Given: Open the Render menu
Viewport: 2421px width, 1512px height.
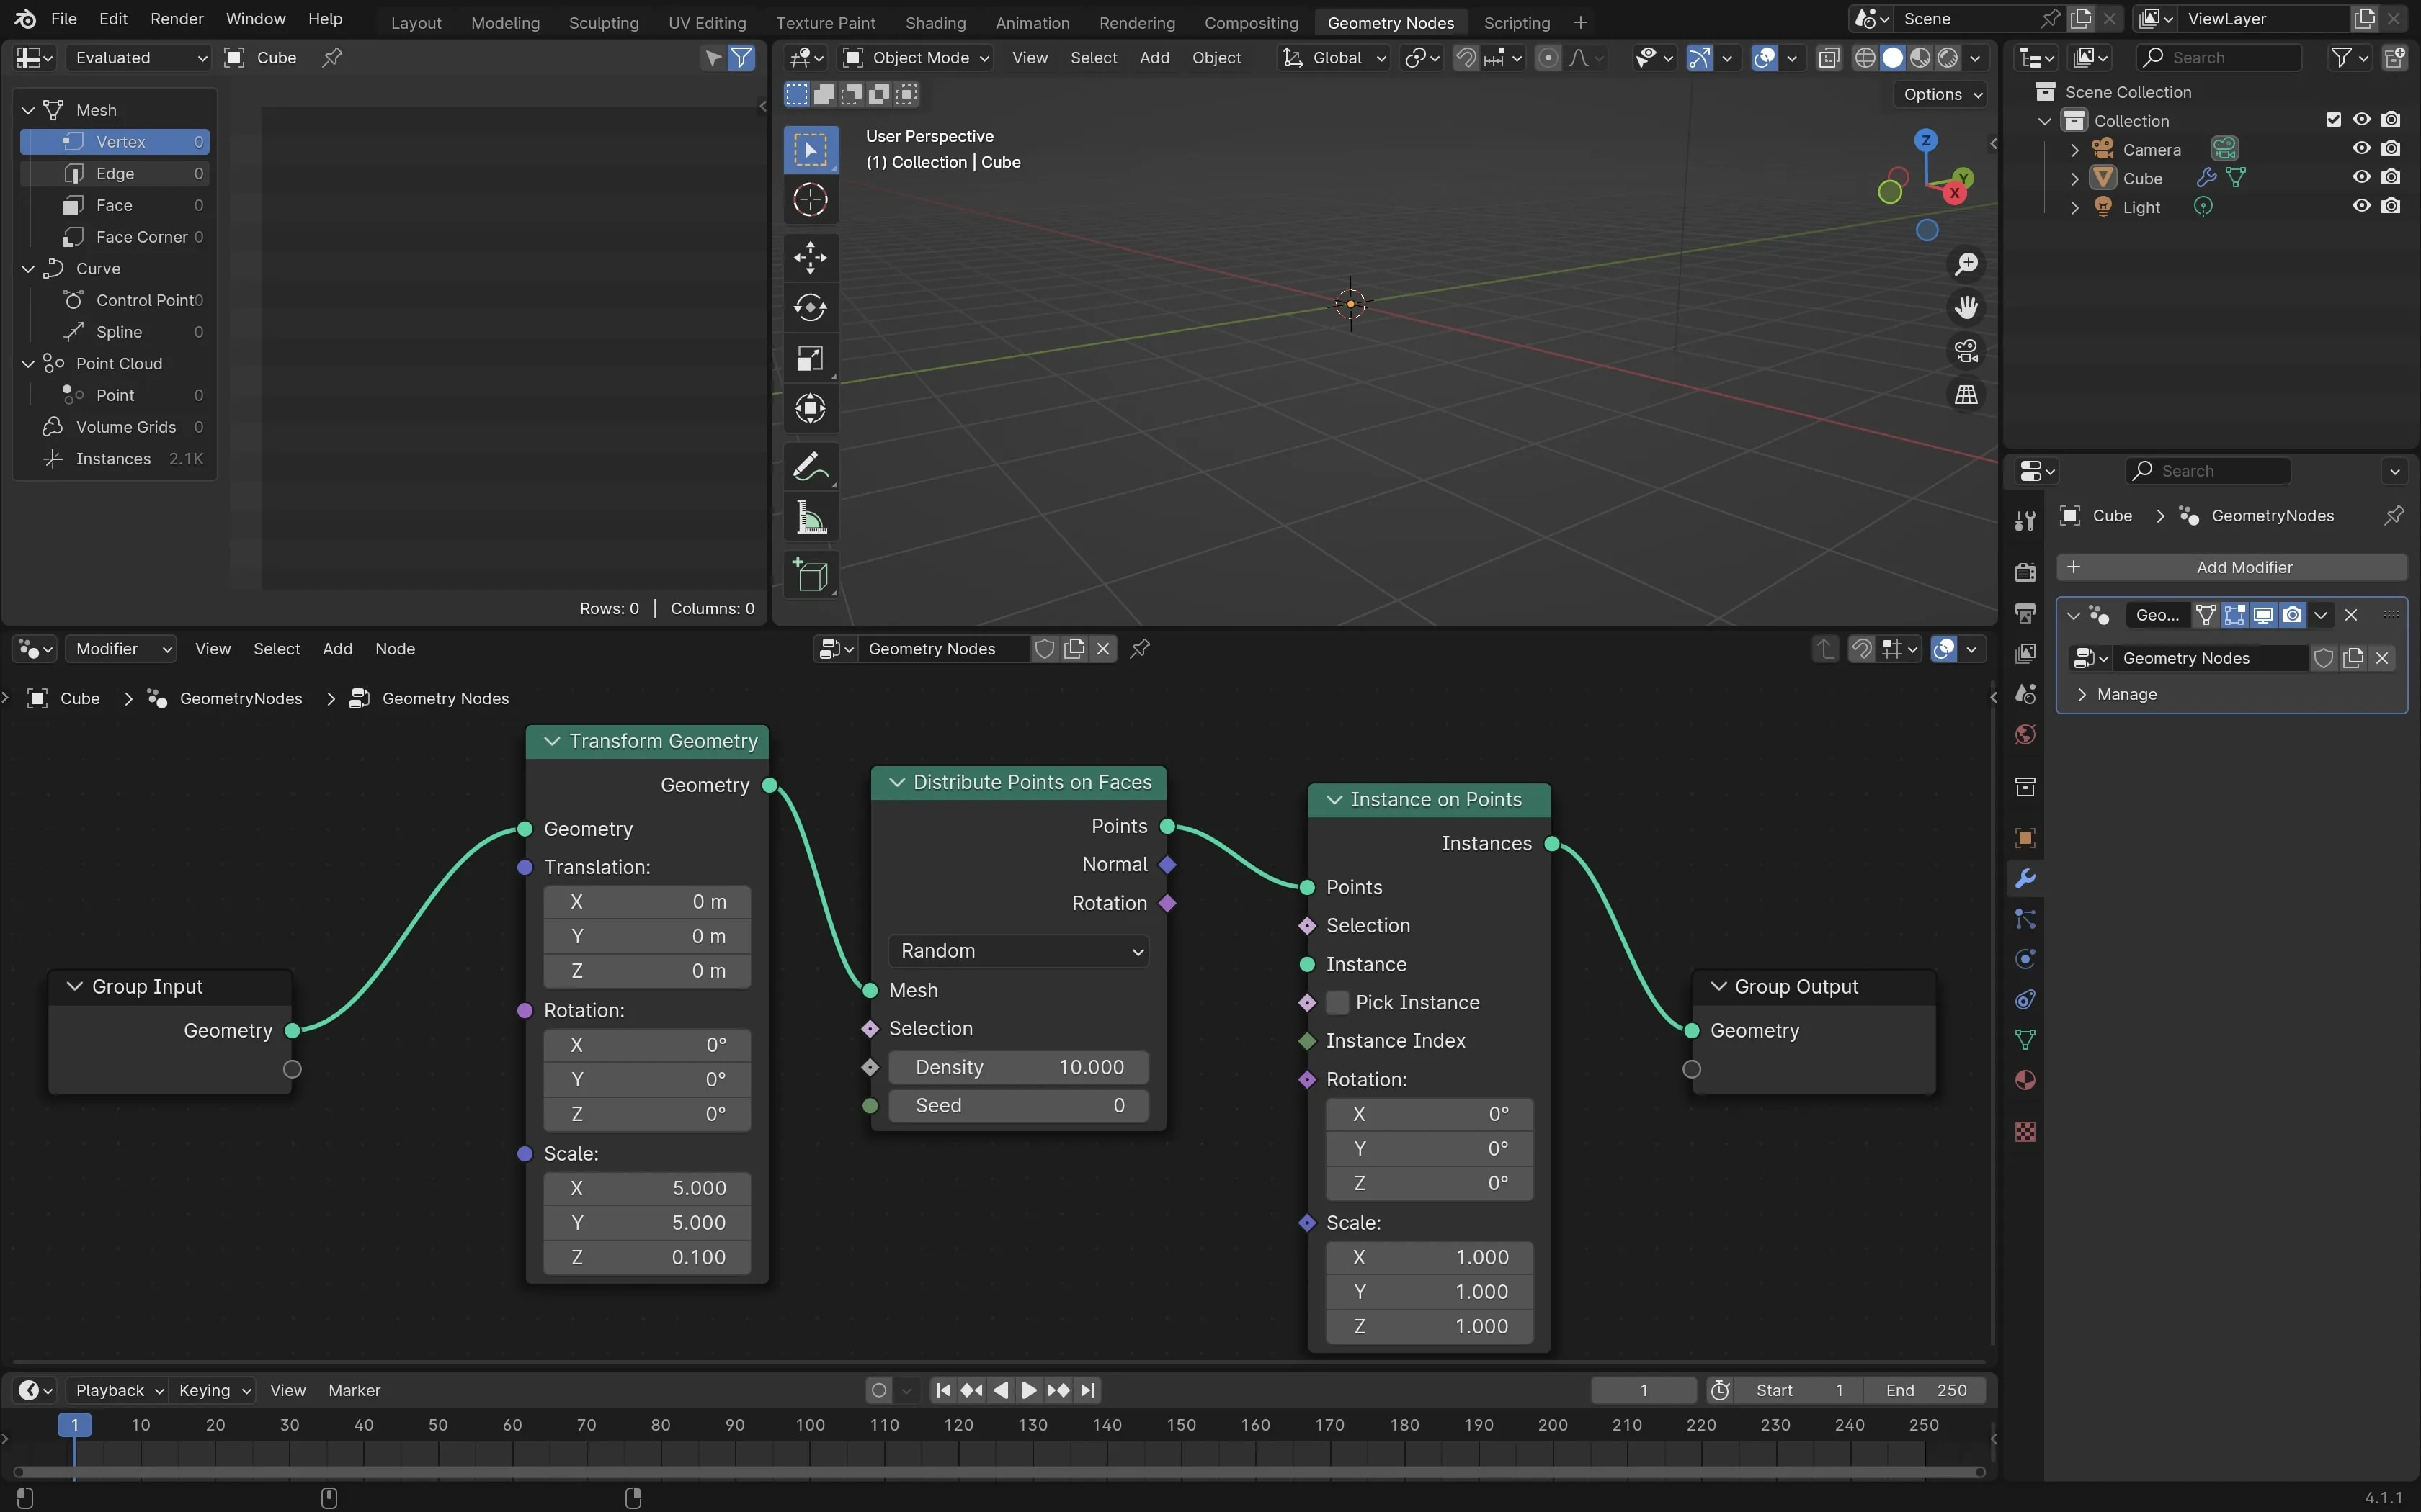Looking at the screenshot, I should click(x=176, y=19).
